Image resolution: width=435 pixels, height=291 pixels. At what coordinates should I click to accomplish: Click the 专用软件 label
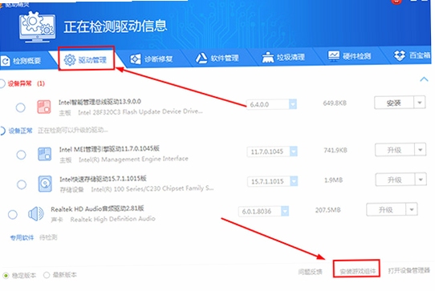(x=22, y=237)
